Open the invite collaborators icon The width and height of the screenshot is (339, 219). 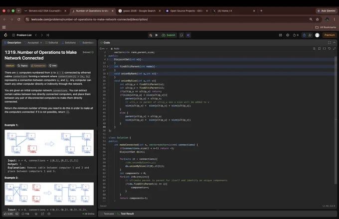click(x=310, y=35)
